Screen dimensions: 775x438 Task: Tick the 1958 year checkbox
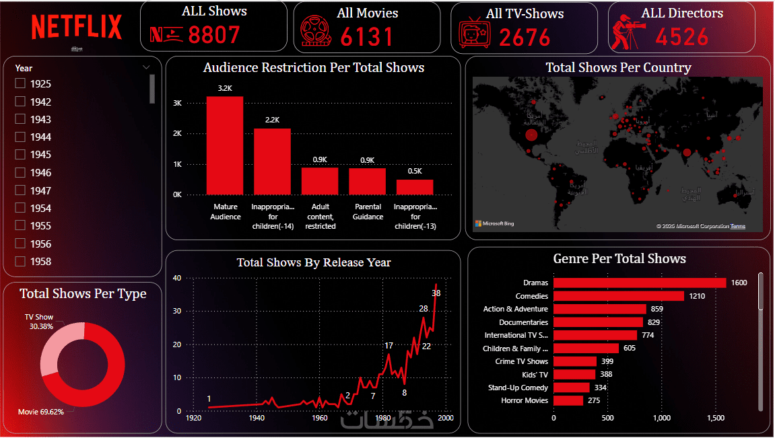(20, 261)
